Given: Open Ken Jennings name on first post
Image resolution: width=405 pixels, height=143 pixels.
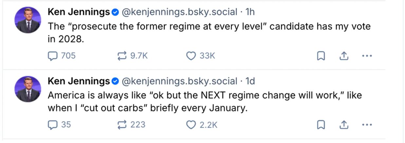Looking at the screenshot, I should [79, 12].
